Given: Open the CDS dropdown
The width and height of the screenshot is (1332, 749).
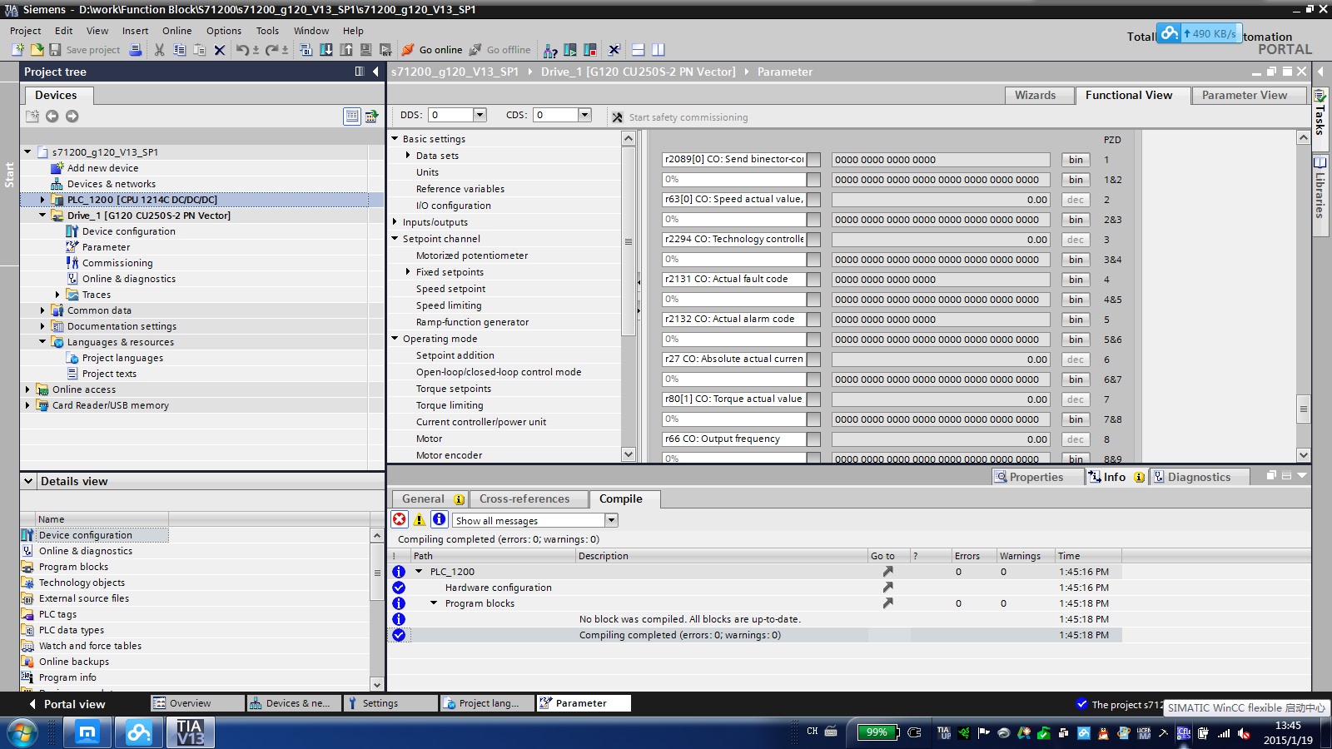Looking at the screenshot, I should [584, 115].
